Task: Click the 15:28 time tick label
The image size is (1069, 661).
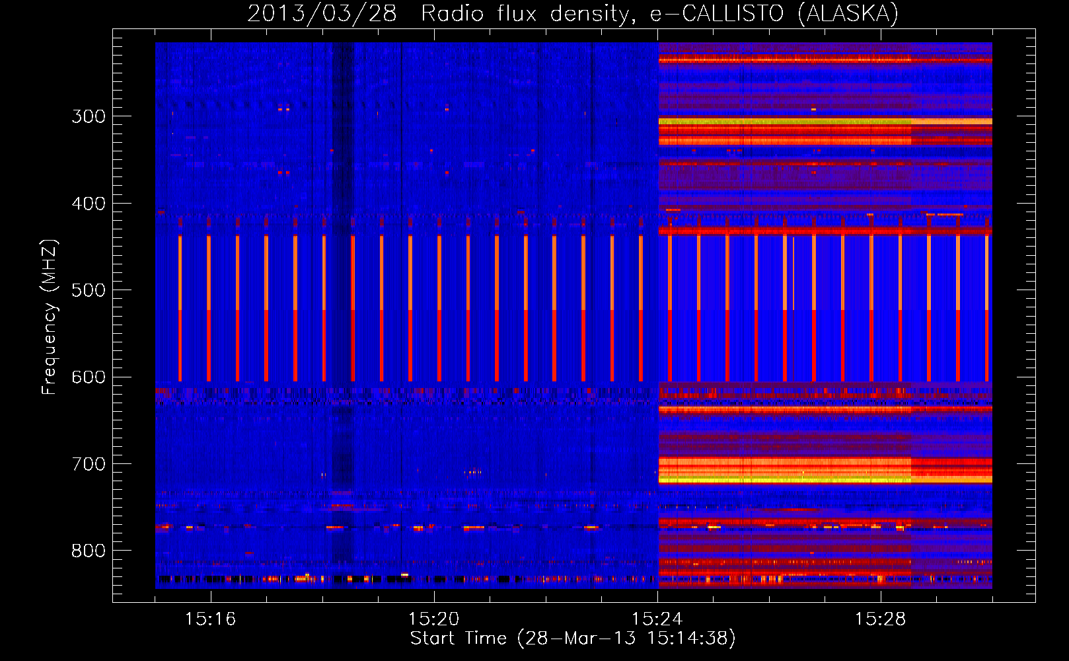Action: point(880,619)
